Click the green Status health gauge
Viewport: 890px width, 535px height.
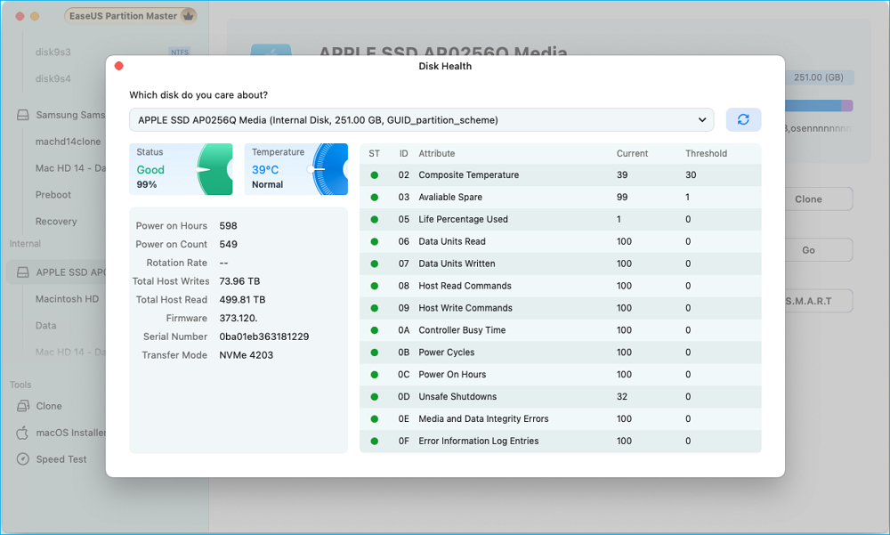[215, 169]
